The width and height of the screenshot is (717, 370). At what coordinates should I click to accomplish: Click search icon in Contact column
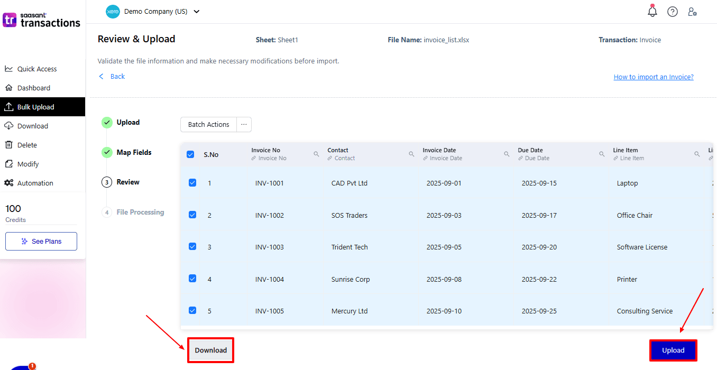point(411,154)
